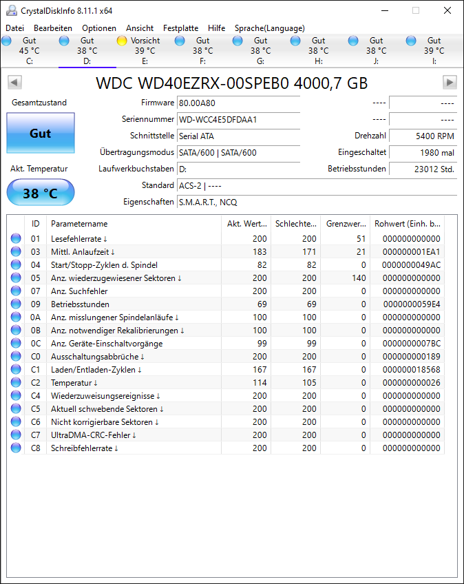Click the ID column header
This screenshot has width=464, height=584.
pyautogui.click(x=35, y=223)
